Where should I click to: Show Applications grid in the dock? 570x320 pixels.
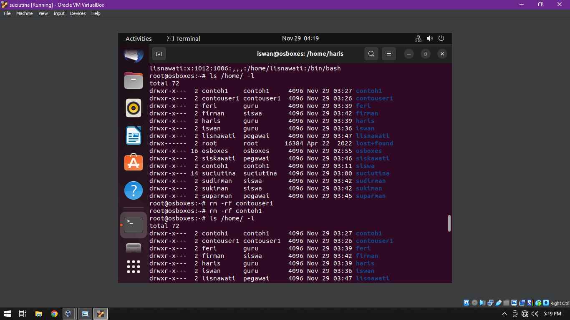click(x=134, y=267)
